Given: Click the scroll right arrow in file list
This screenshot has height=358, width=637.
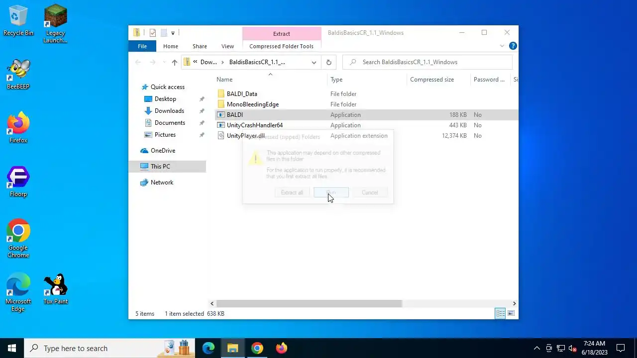Looking at the screenshot, I should pyautogui.click(x=514, y=303).
